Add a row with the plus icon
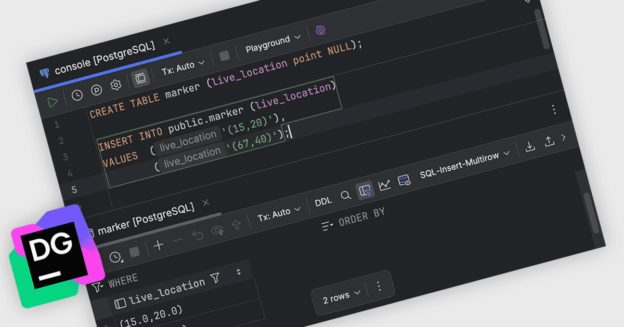This screenshot has height=327, width=624. (159, 246)
